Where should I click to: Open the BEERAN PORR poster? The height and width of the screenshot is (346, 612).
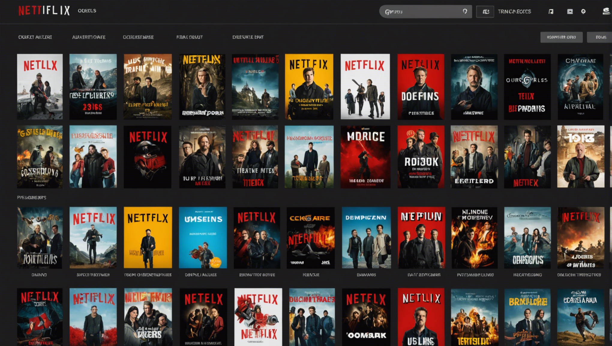tap(202, 86)
